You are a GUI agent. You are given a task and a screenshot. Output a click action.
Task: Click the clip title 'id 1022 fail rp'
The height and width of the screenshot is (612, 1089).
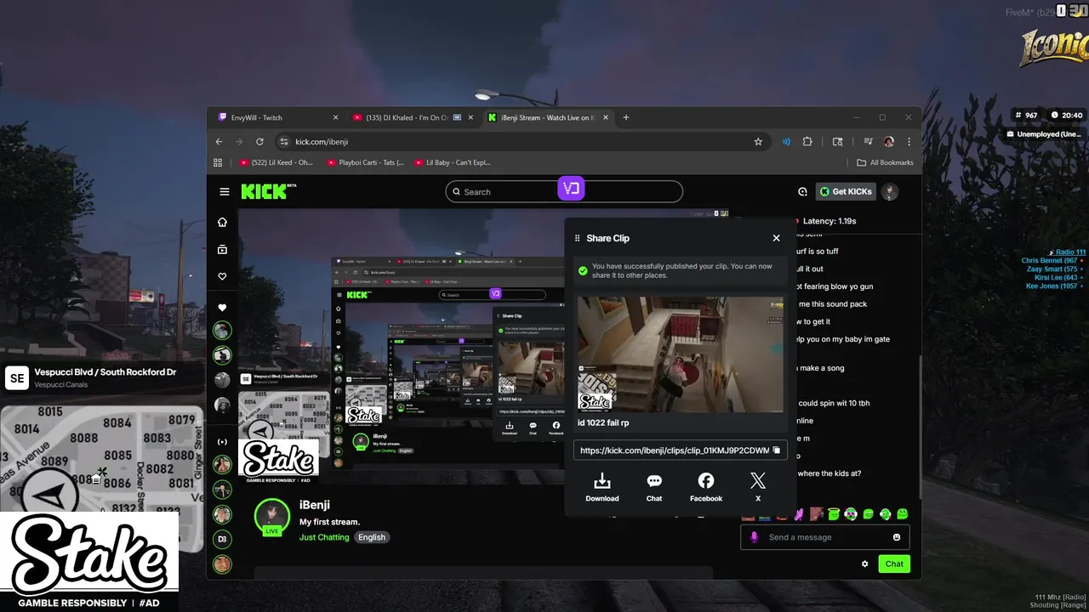(603, 422)
